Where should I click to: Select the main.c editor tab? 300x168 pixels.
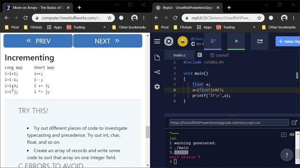click(x=180, y=55)
